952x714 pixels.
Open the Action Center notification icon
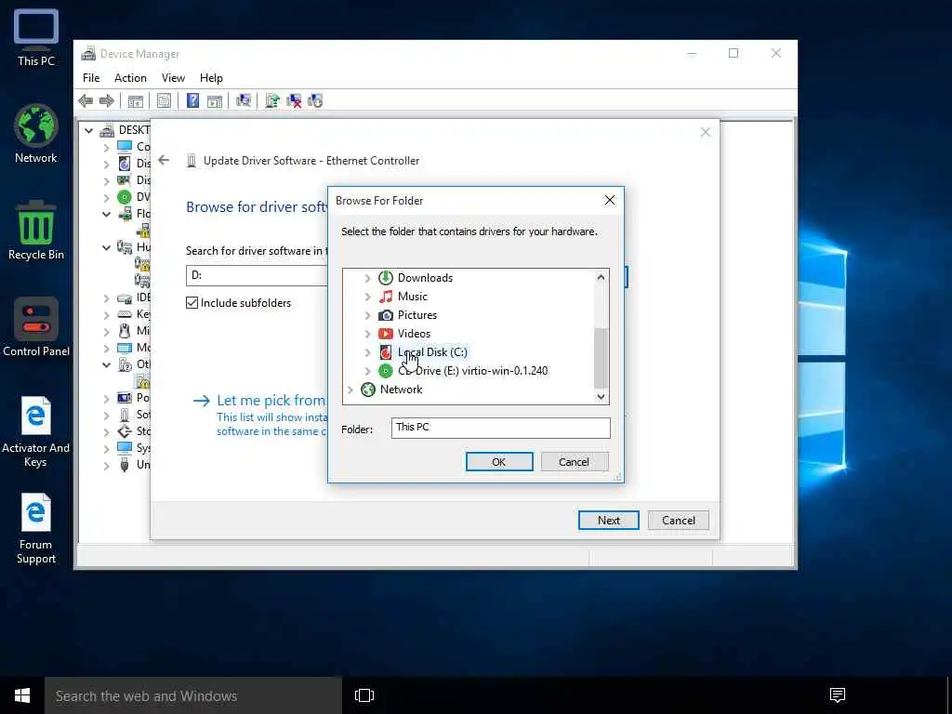pos(838,695)
